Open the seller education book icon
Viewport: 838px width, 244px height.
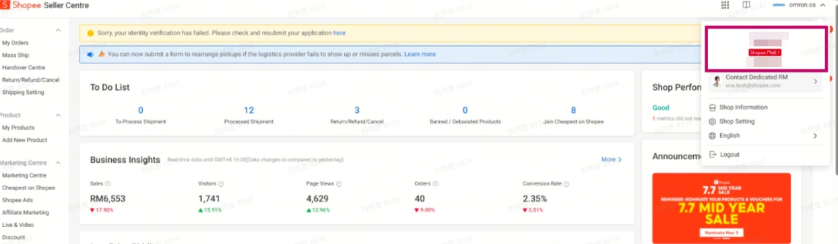pyautogui.click(x=746, y=5)
